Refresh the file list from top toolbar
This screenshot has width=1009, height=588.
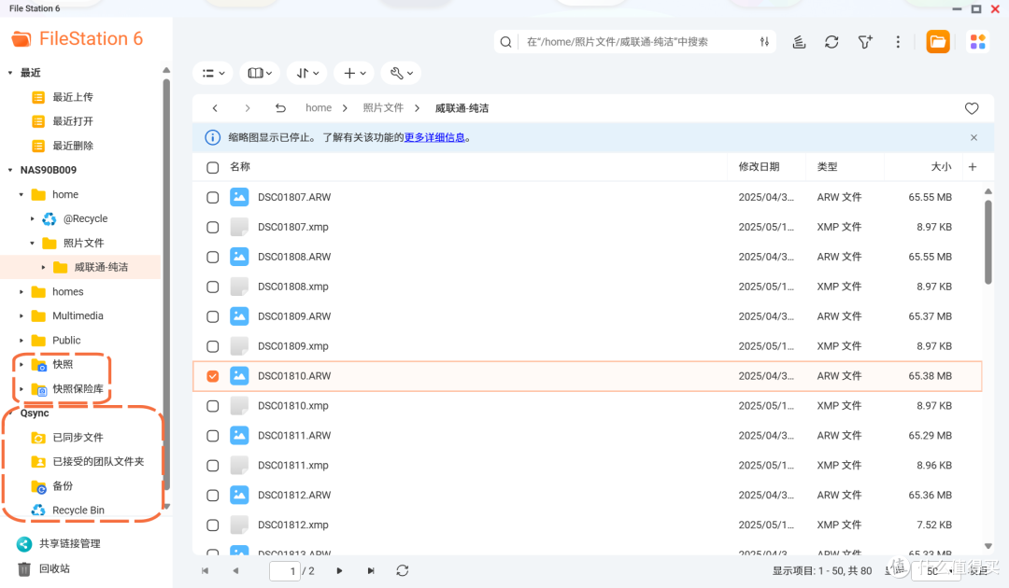(831, 42)
